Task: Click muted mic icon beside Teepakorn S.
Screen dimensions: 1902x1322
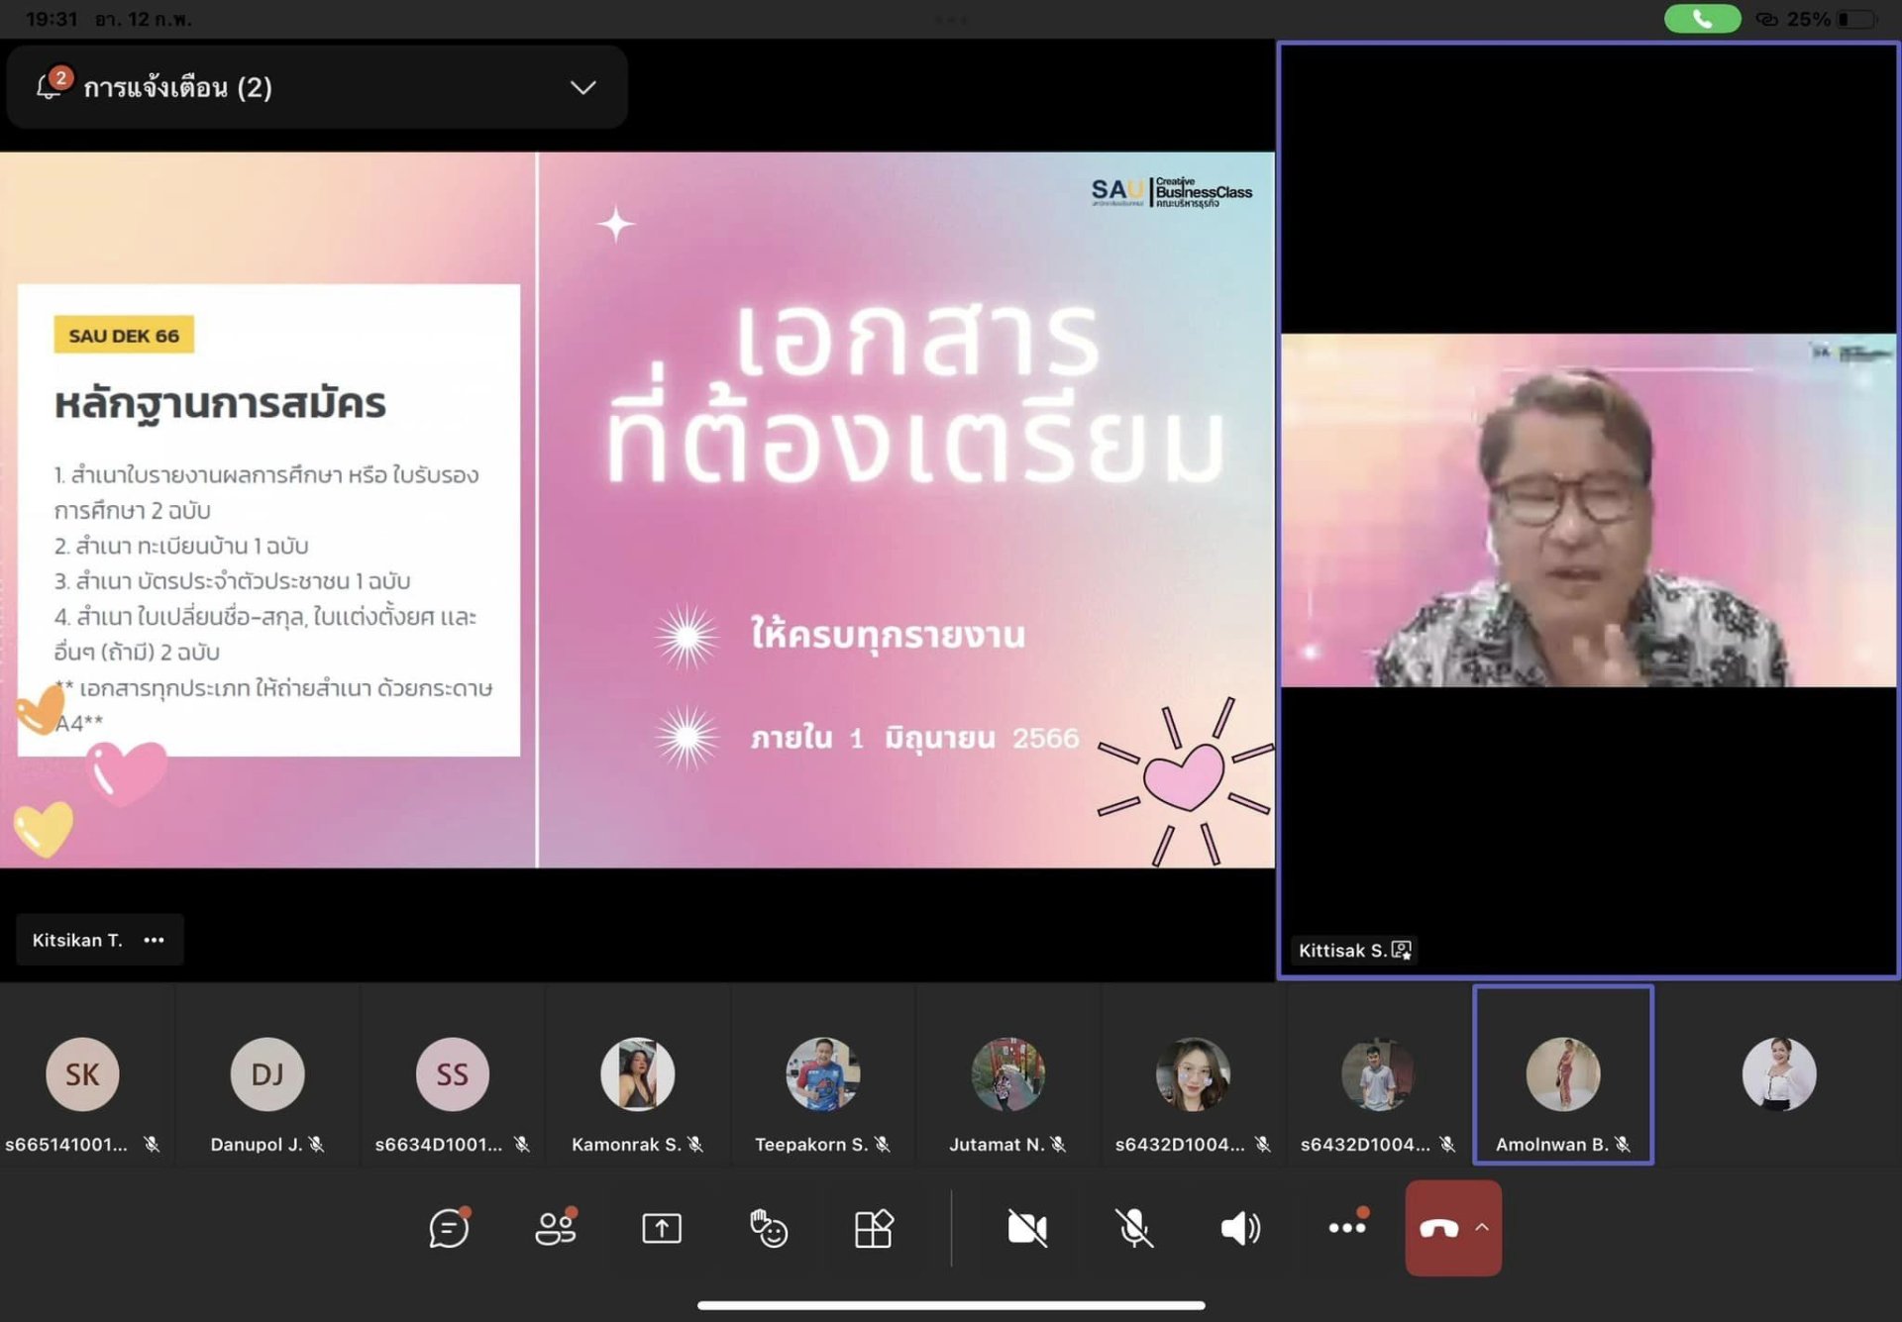Action: 882,1144
